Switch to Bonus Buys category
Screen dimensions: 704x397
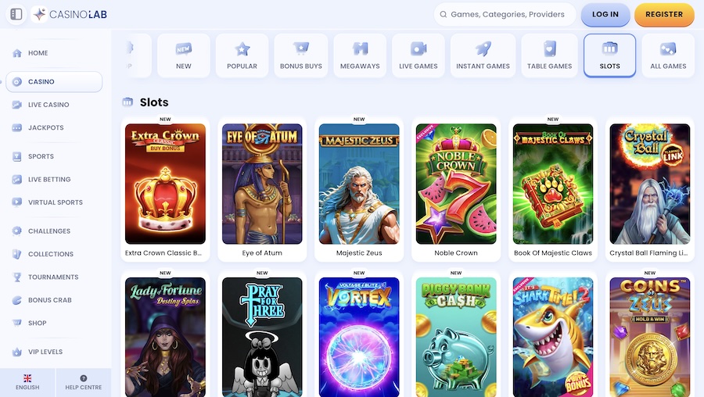tap(301, 55)
